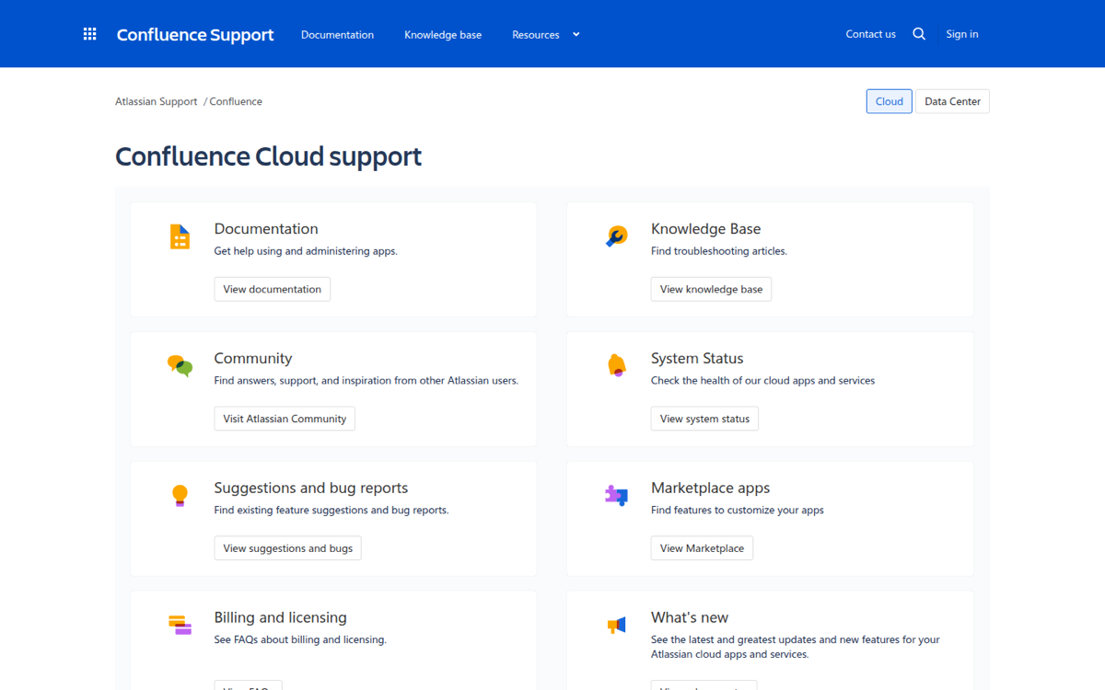Click the Knowledge Base card heading
The width and height of the screenshot is (1105, 690).
706,229
